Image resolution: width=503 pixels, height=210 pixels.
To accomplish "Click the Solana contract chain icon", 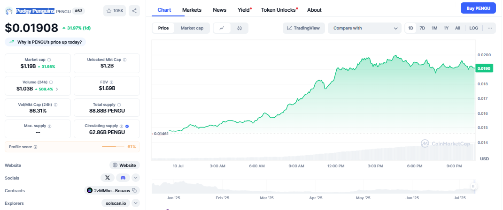I will 90,190.
